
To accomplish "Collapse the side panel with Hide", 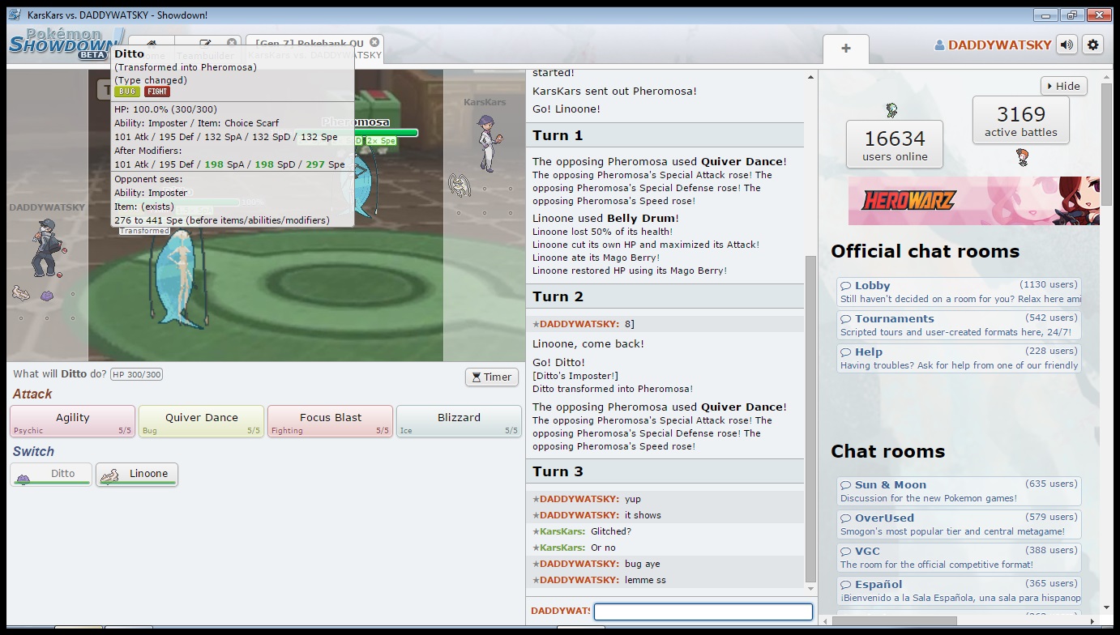I will pyautogui.click(x=1063, y=86).
